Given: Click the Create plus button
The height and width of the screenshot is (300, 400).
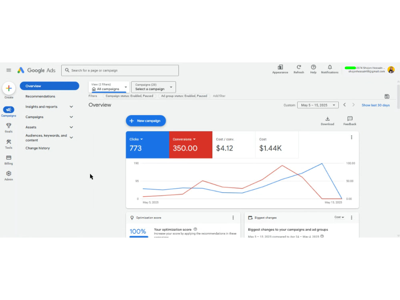Looking at the screenshot, I should (9, 88).
